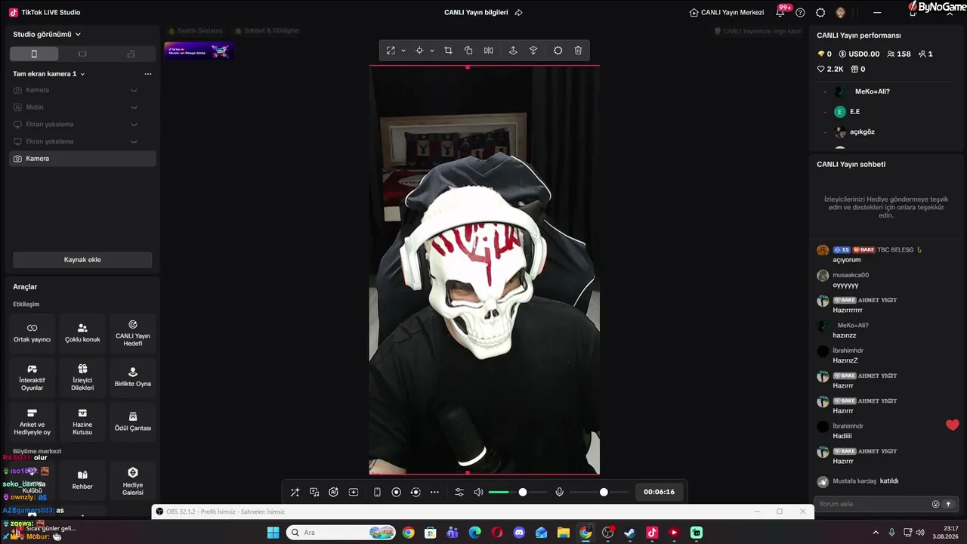Open Ödül Çantası tool
967x544 pixels.
(x=133, y=422)
